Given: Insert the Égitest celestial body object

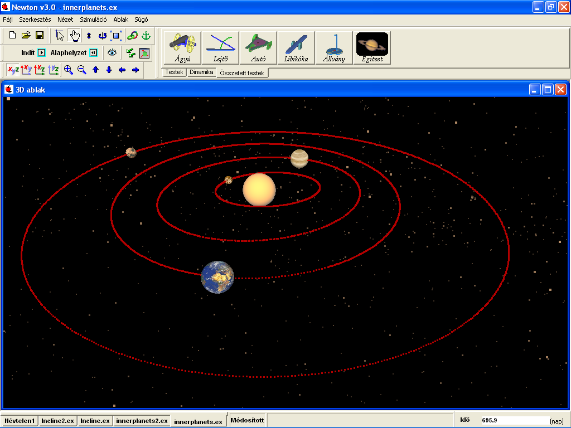Looking at the screenshot, I should 372,48.
